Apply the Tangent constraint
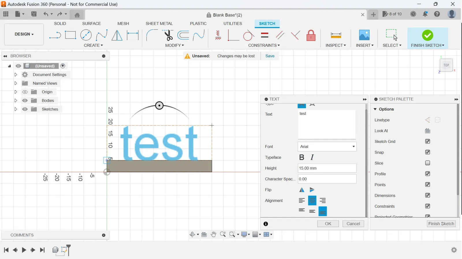462x259 pixels. (x=249, y=36)
